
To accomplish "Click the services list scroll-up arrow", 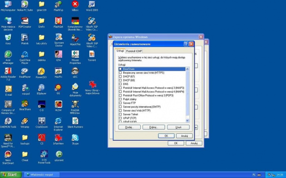I will coord(187,69).
